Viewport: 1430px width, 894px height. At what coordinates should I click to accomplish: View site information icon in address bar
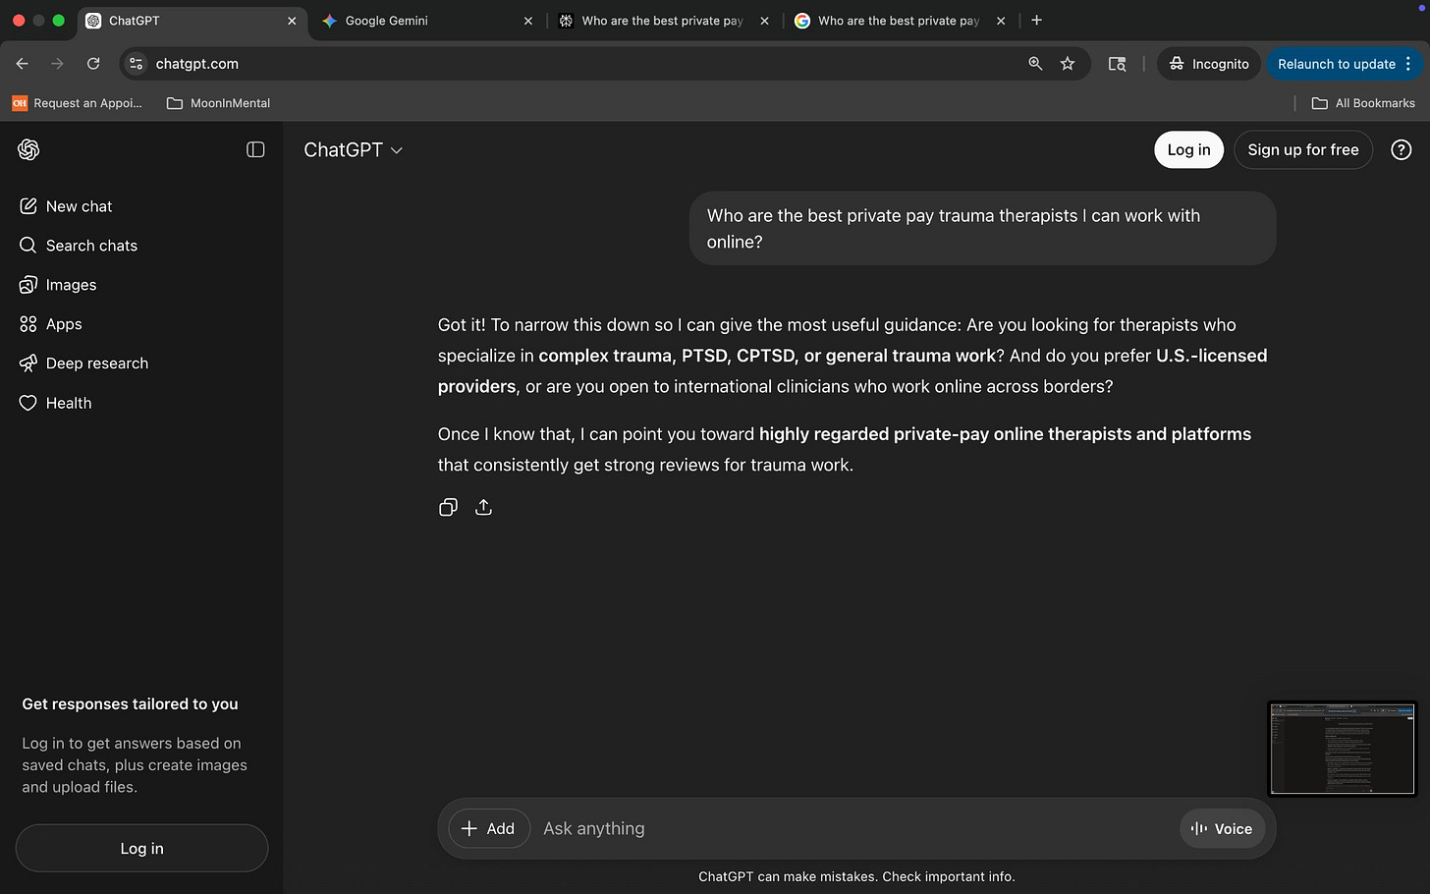click(137, 64)
